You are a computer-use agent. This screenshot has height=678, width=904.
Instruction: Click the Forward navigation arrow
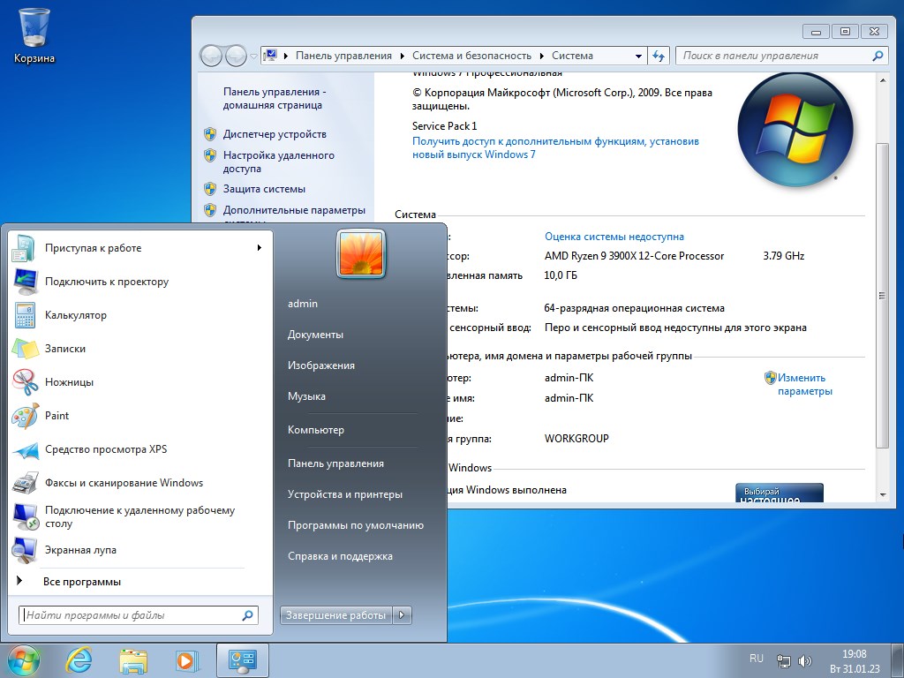[236, 56]
